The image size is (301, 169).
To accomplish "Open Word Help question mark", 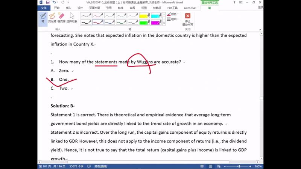I will 234,2.
